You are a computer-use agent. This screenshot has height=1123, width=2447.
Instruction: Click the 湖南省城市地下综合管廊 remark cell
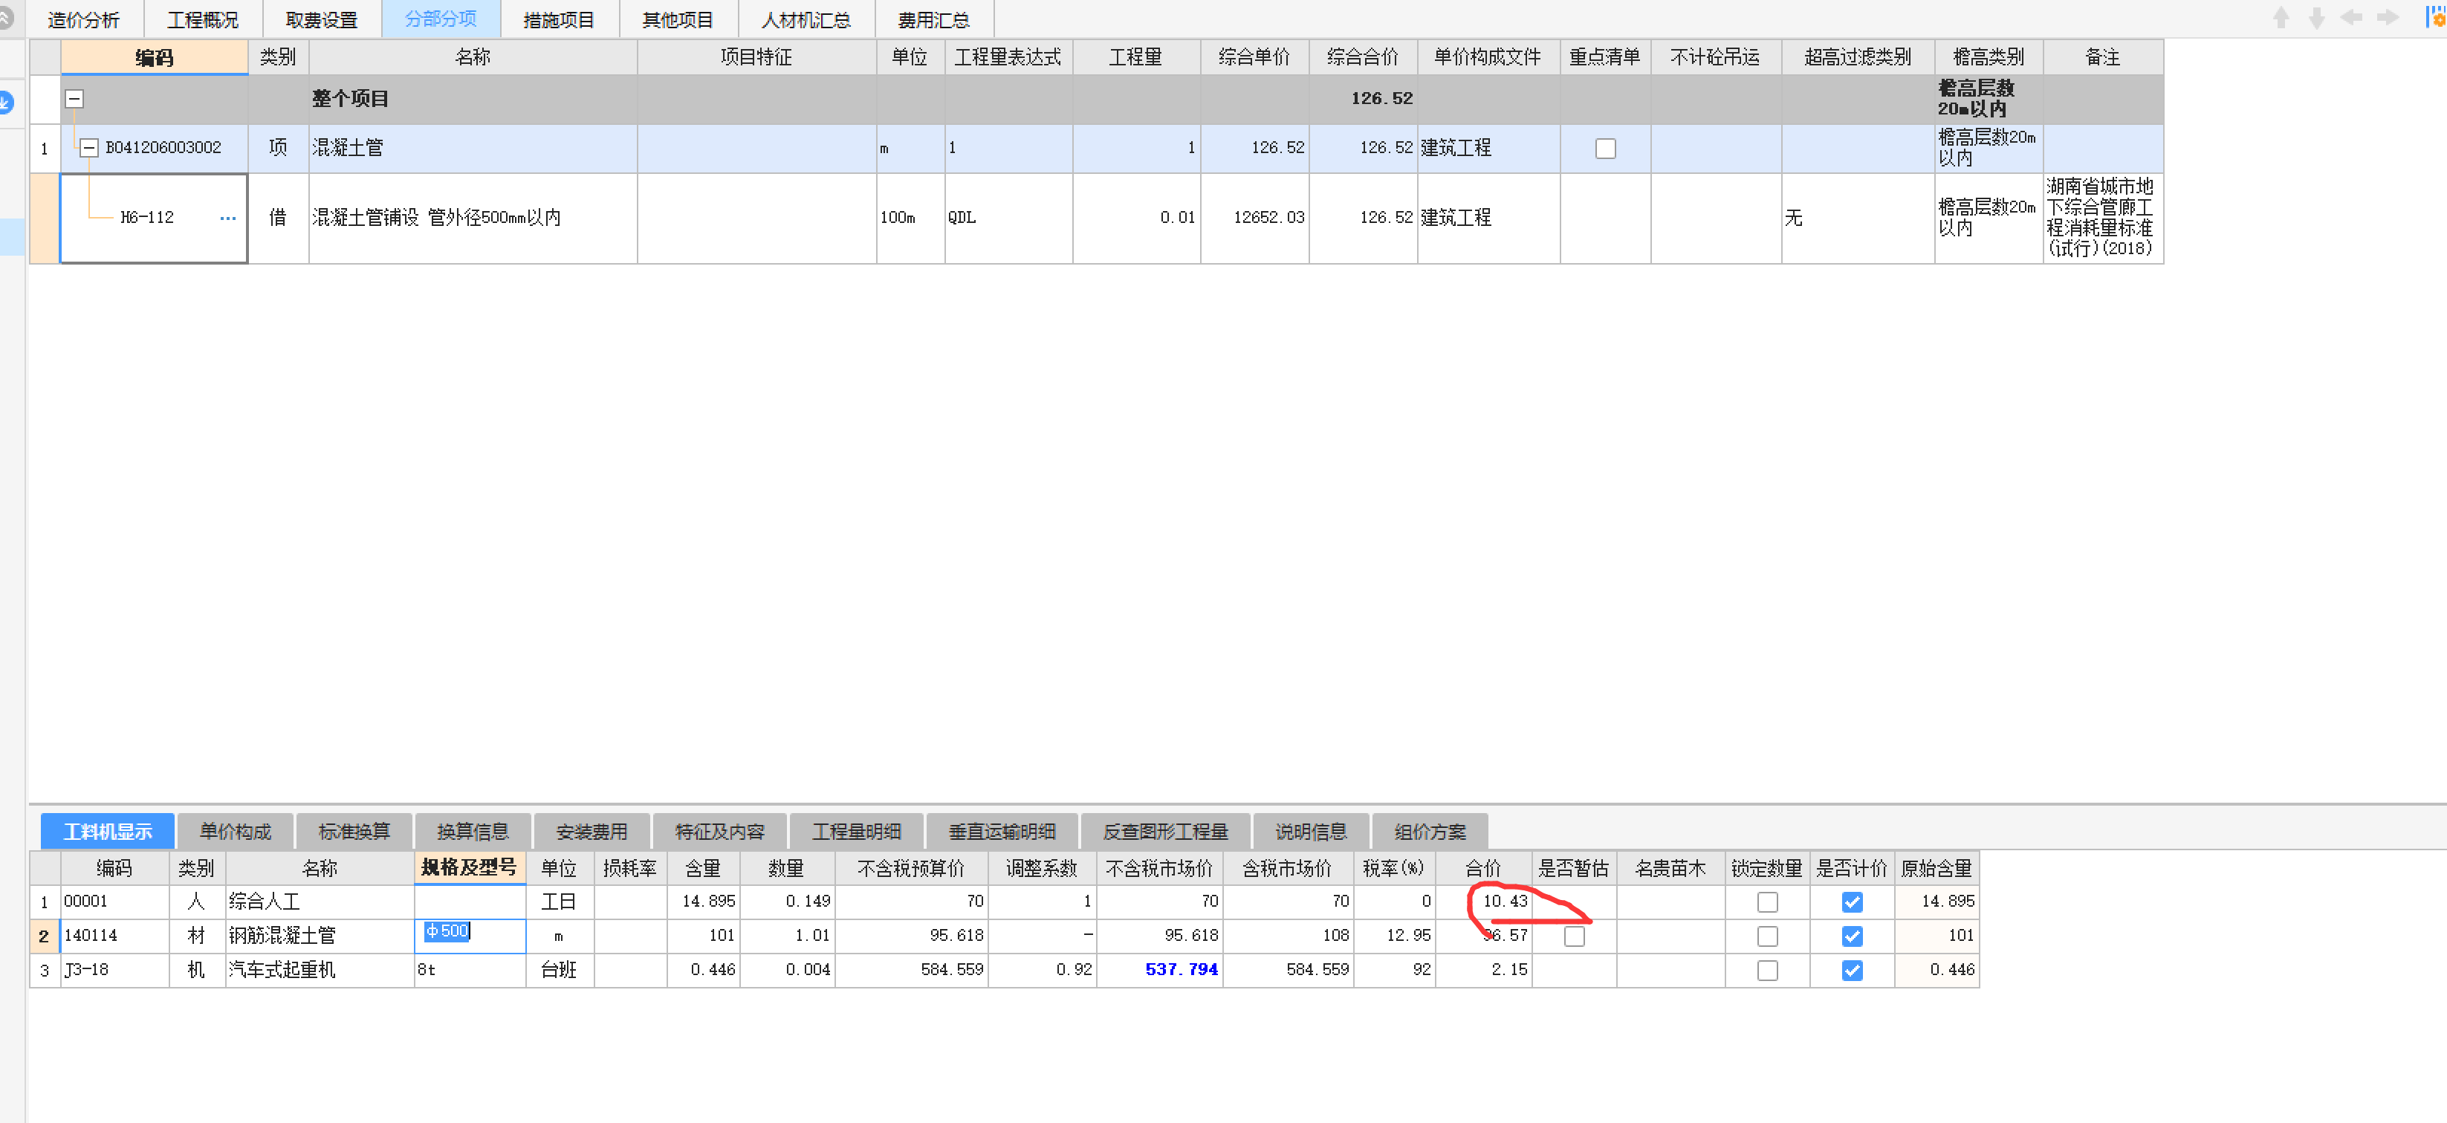[x=2102, y=218]
